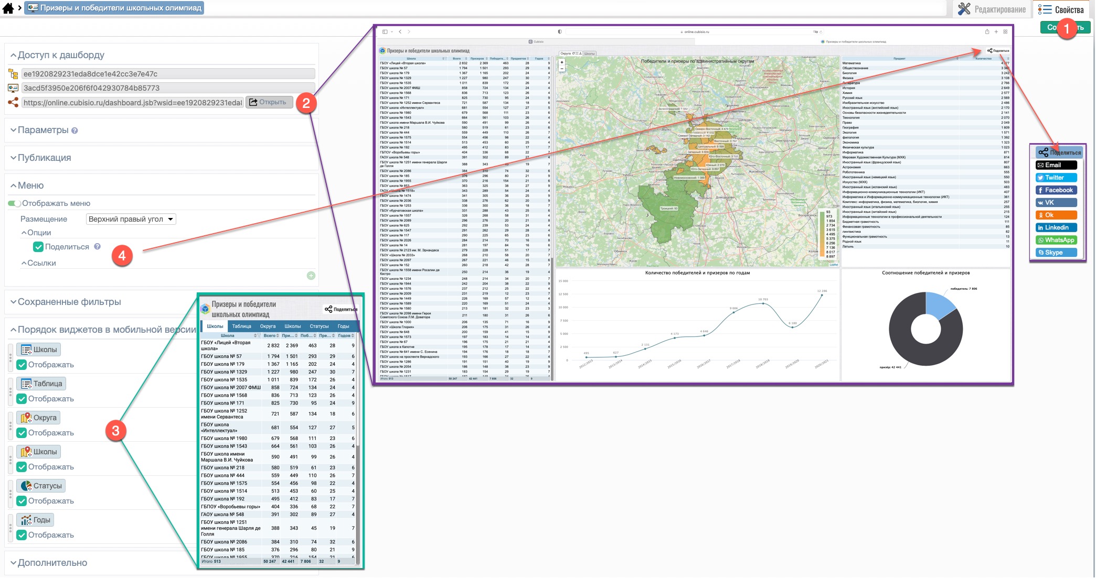Uncheck the Поделиться option checkbox
1096x579 pixels.
(x=38, y=247)
